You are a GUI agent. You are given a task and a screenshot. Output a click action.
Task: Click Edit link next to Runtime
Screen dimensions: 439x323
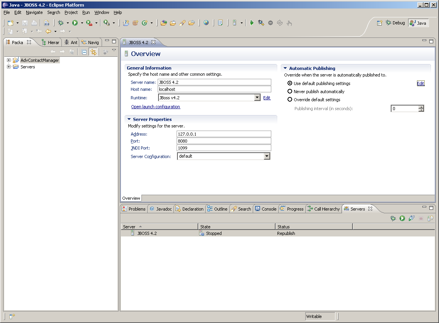pyautogui.click(x=267, y=98)
